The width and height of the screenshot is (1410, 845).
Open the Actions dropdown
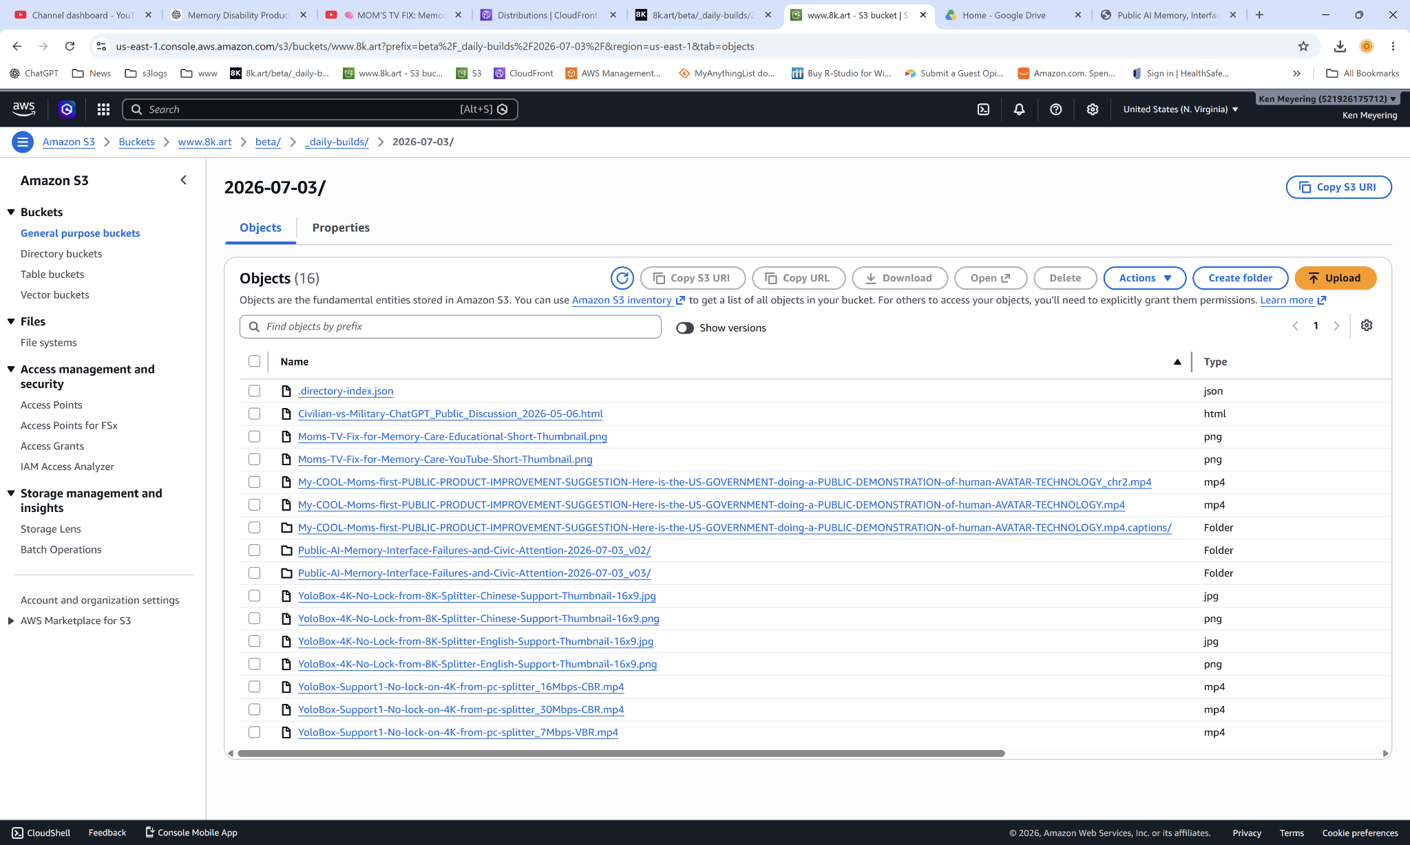[1144, 278]
